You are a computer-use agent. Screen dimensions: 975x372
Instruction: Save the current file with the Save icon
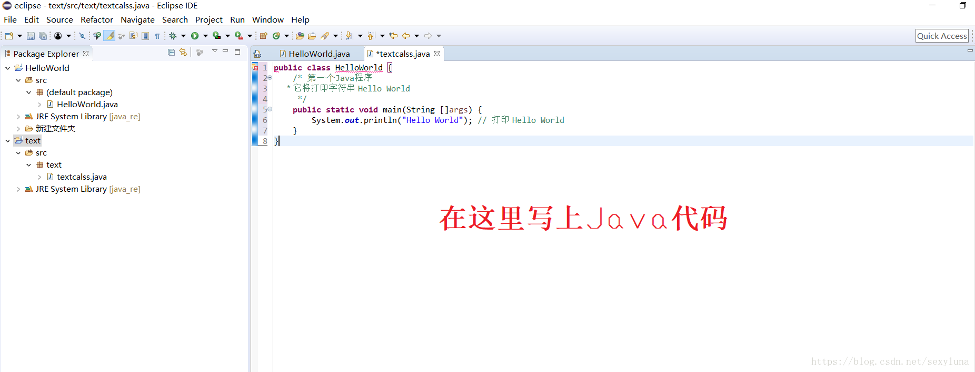[31, 36]
